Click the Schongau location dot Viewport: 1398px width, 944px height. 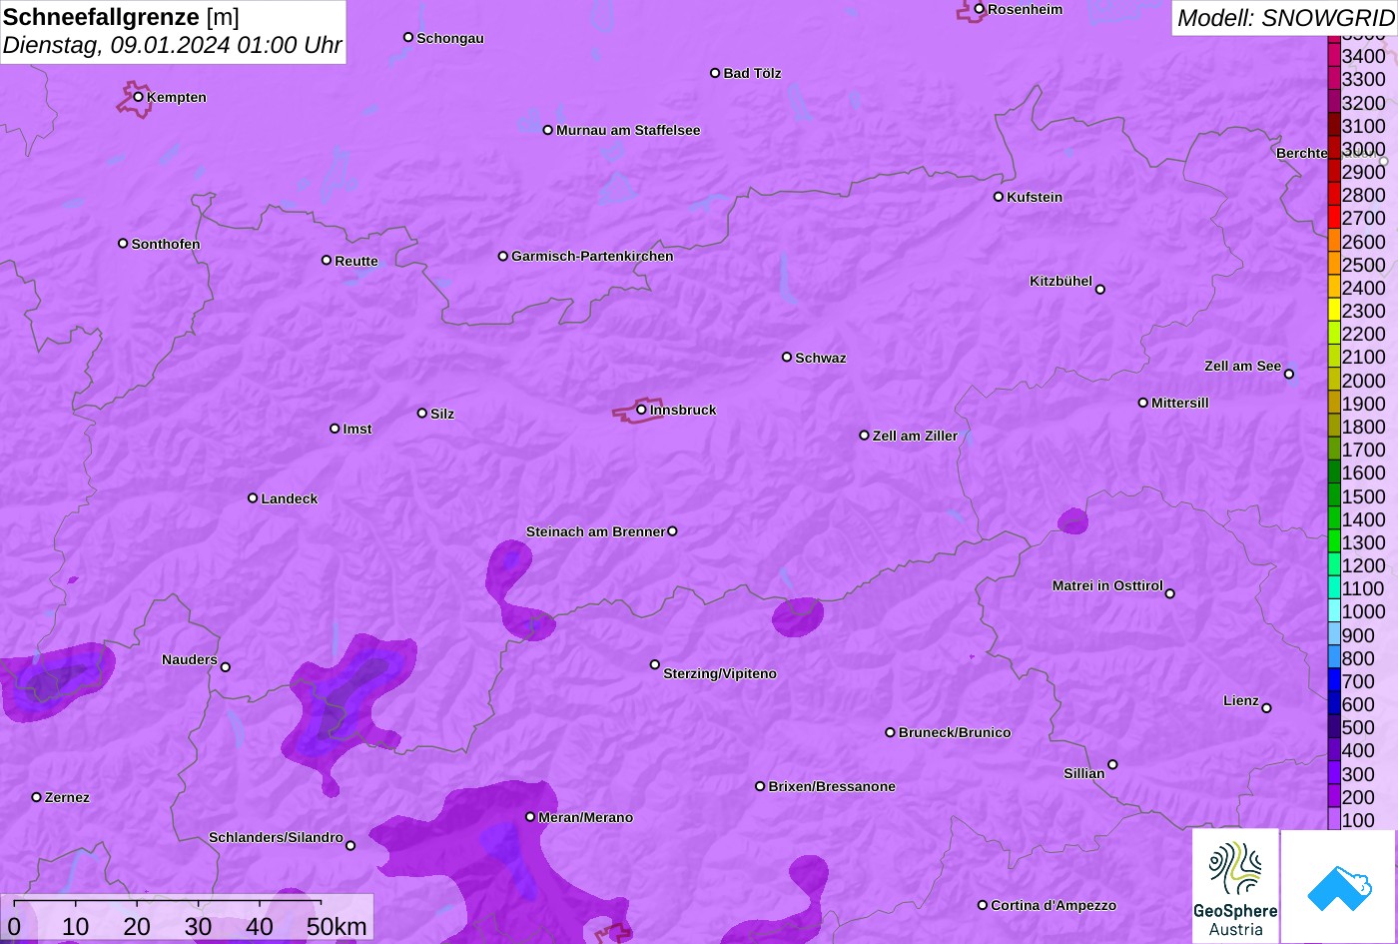point(408,37)
